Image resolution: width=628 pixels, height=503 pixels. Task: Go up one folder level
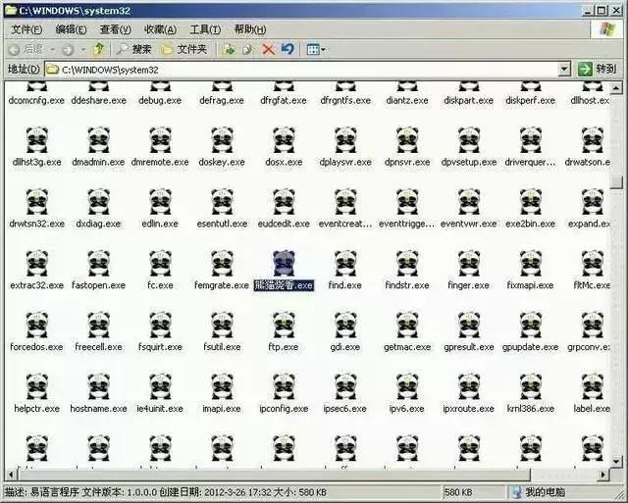coord(99,49)
